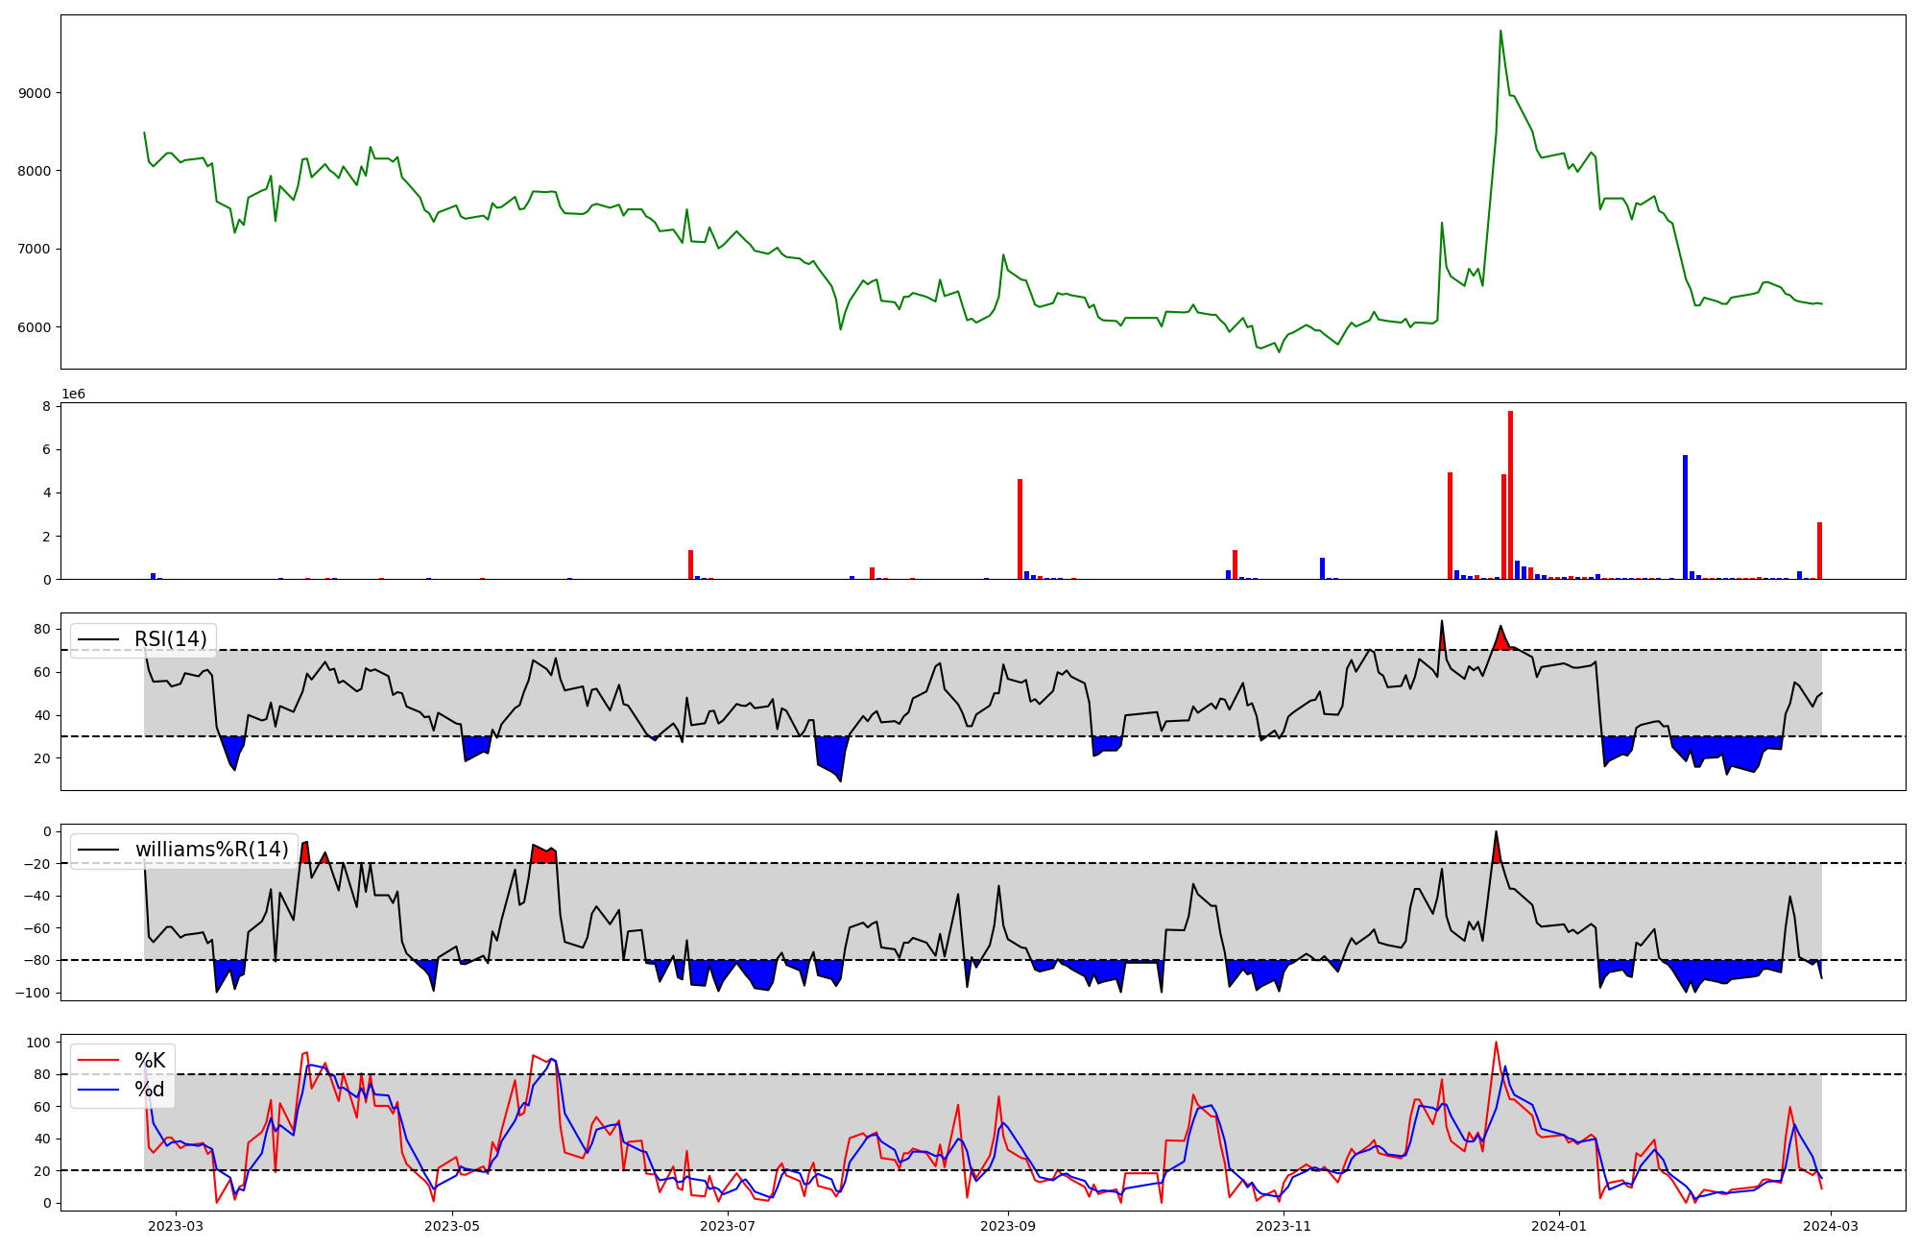Screen dimensions: 1920x1248
Task: Click the 8000 price axis tick label
Action: coord(35,171)
